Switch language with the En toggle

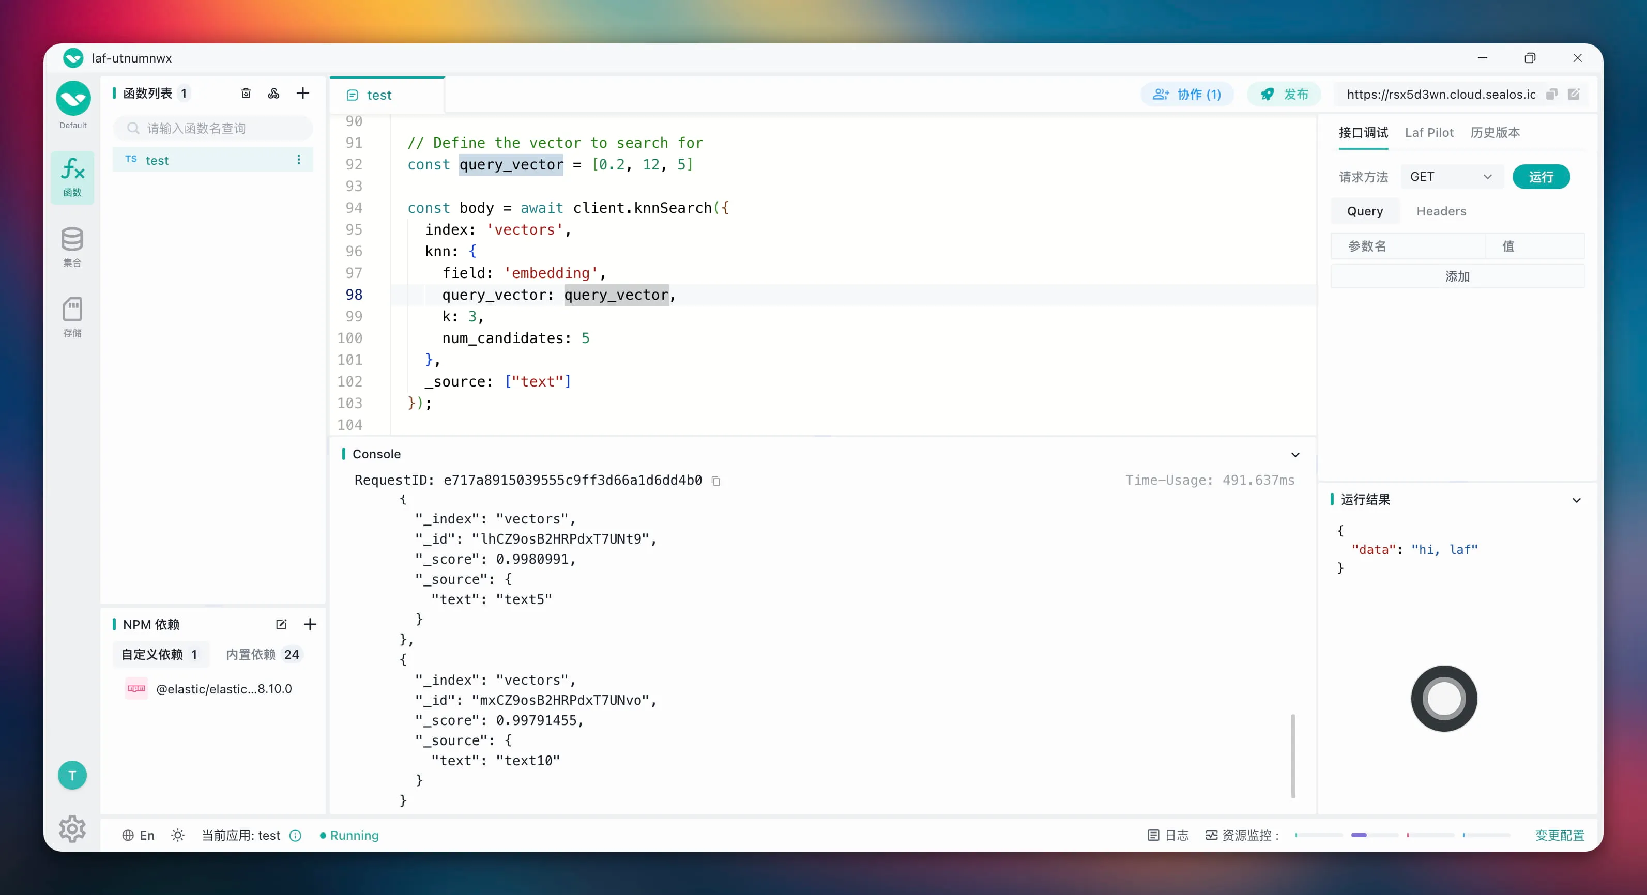[139, 835]
